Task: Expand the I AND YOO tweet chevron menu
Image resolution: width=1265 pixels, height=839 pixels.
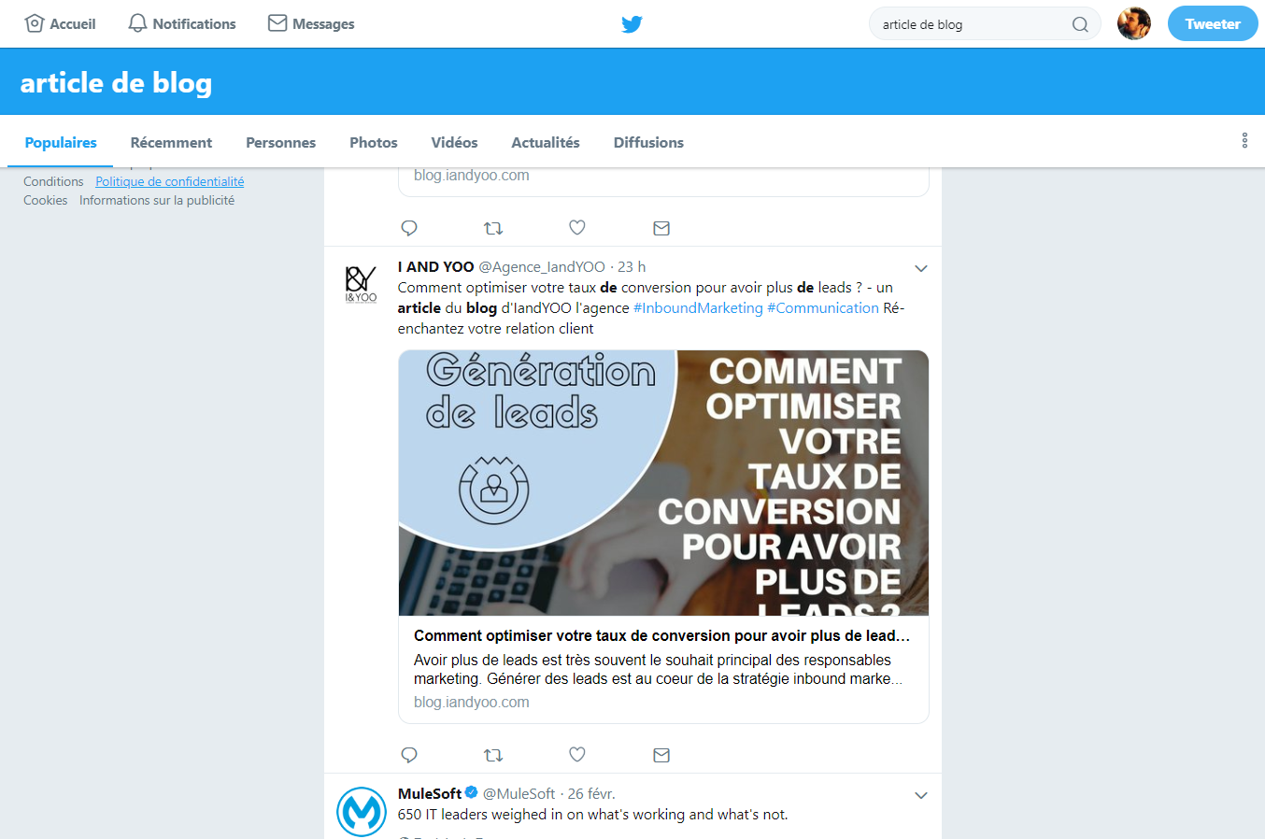Action: [x=921, y=268]
